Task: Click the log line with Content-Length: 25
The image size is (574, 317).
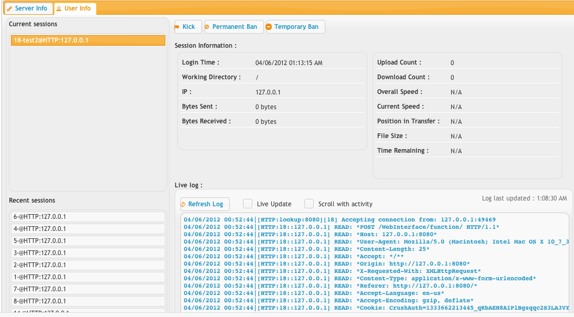Action: pos(306,249)
